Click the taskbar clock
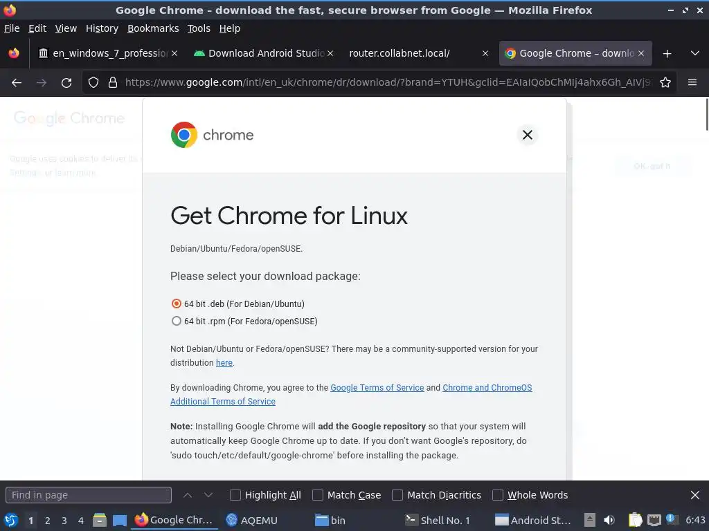The image size is (709, 531). 695,520
